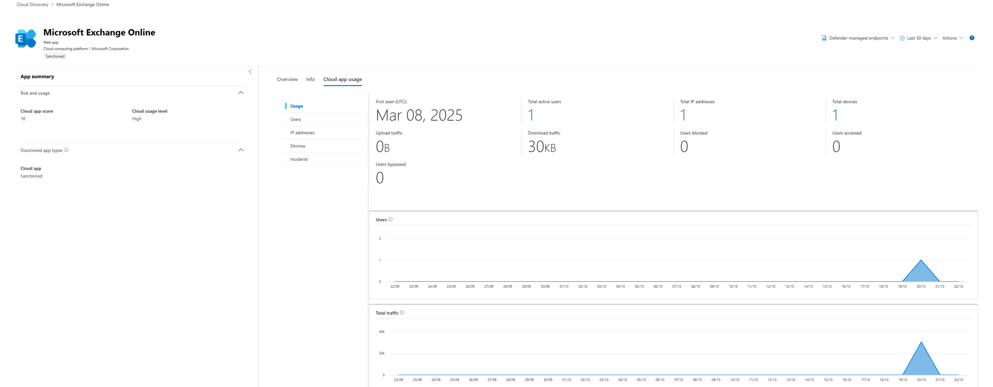Screen dimensions: 993x387
Task: Click the Microsoft Exchange Online app logo
Action: click(x=26, y=39)
